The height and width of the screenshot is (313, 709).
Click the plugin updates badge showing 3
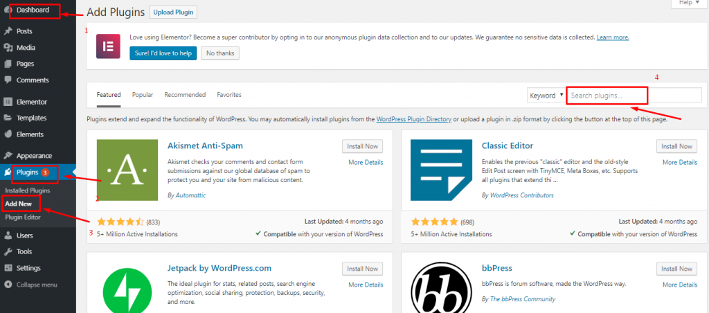[x=45, y=172]
